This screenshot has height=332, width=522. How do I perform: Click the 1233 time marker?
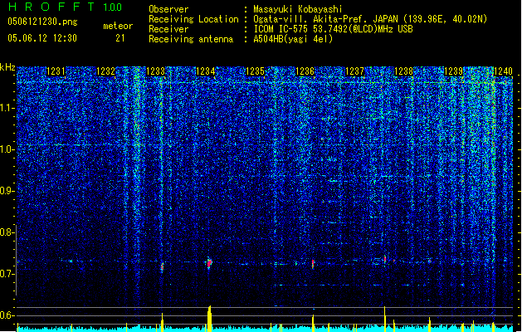click(155, 71)
